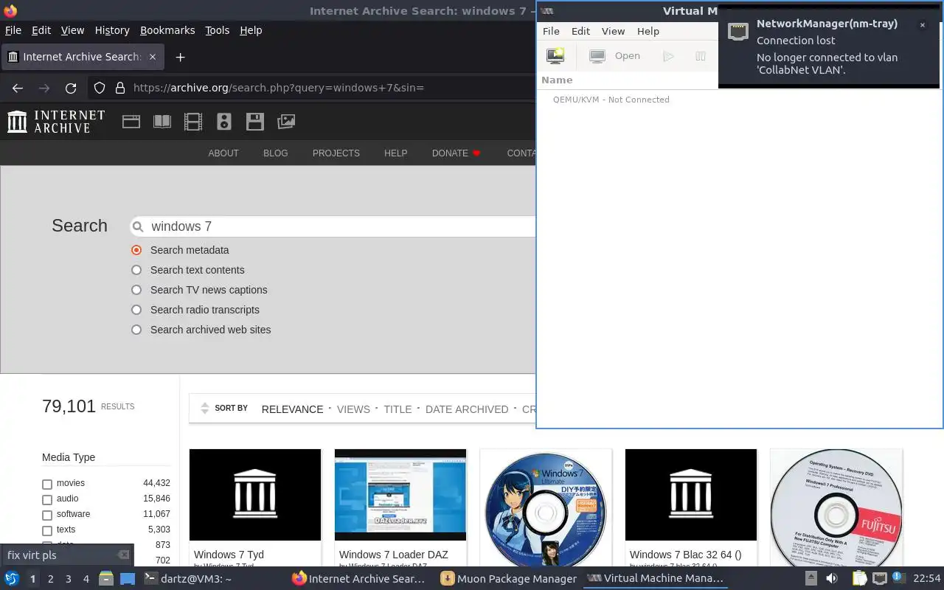Click the removable media eject tray icon
This screenshot has height=590, width=944.
click(x=811, y=579)
